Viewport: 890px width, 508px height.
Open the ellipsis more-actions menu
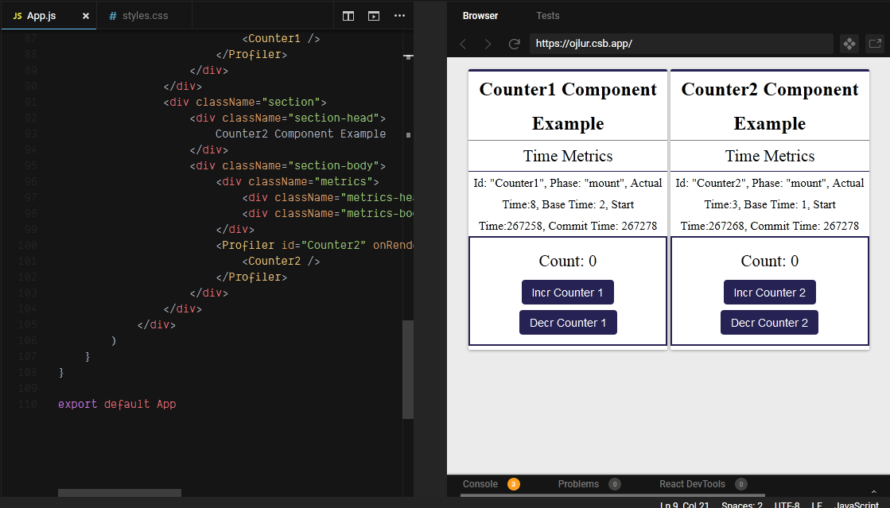tap(399, 15)
